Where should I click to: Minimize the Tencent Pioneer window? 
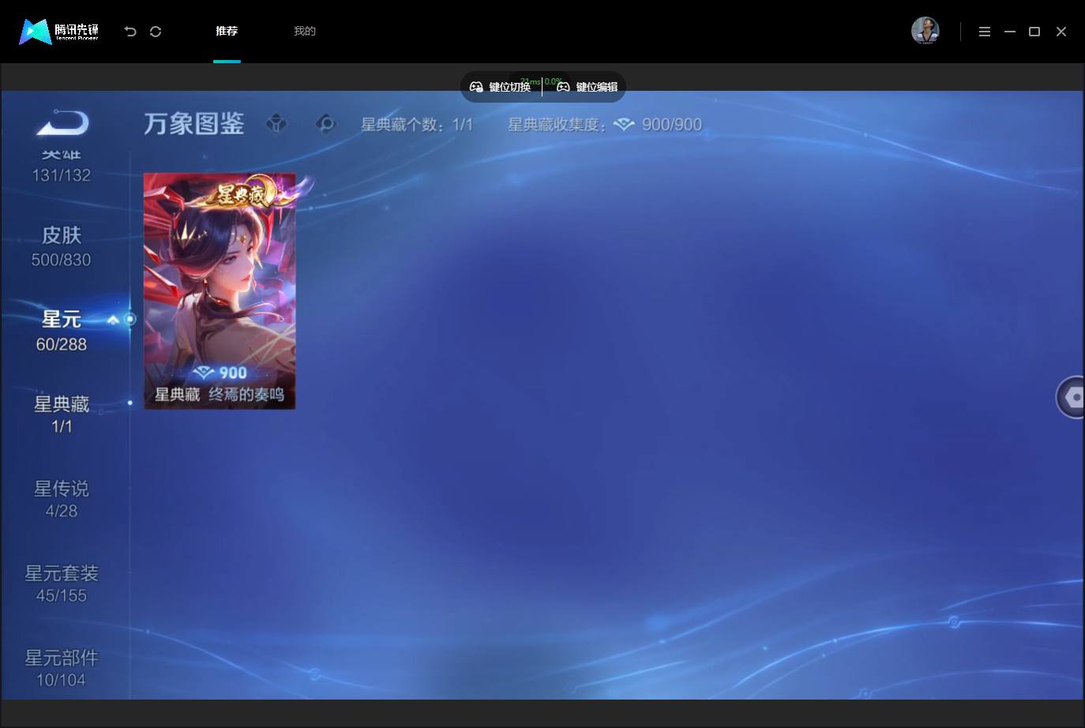[x=1009, y=32]
